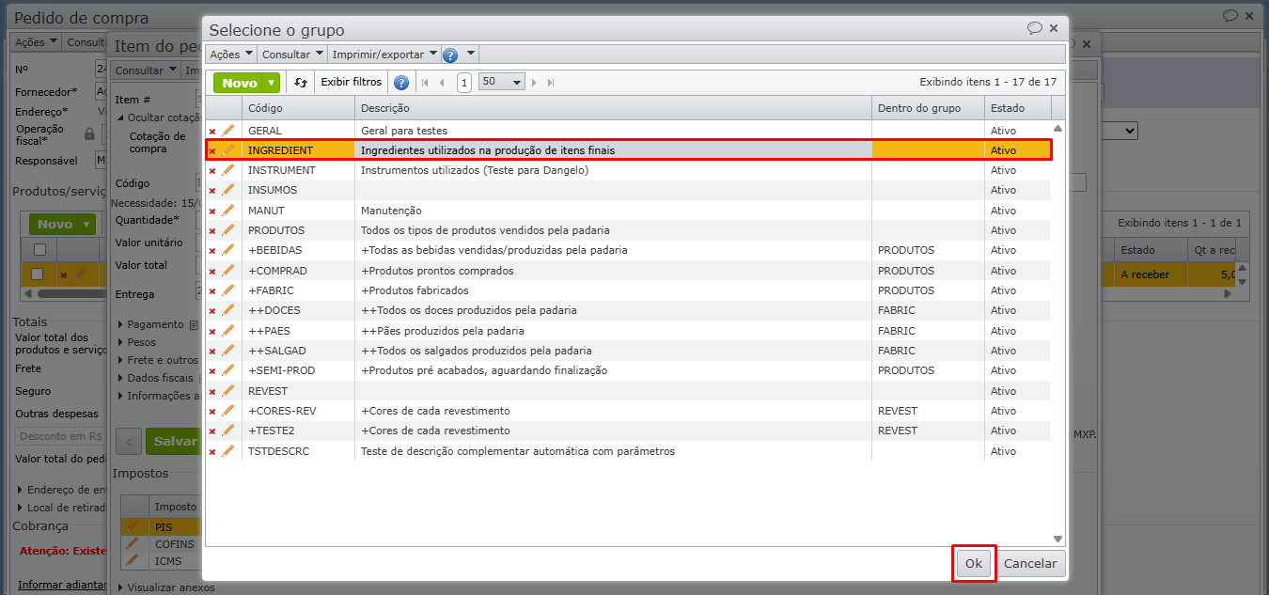Expand Dados fiscais section
Viewport: 1269px width, 595px height.
[x=120, y=378]
